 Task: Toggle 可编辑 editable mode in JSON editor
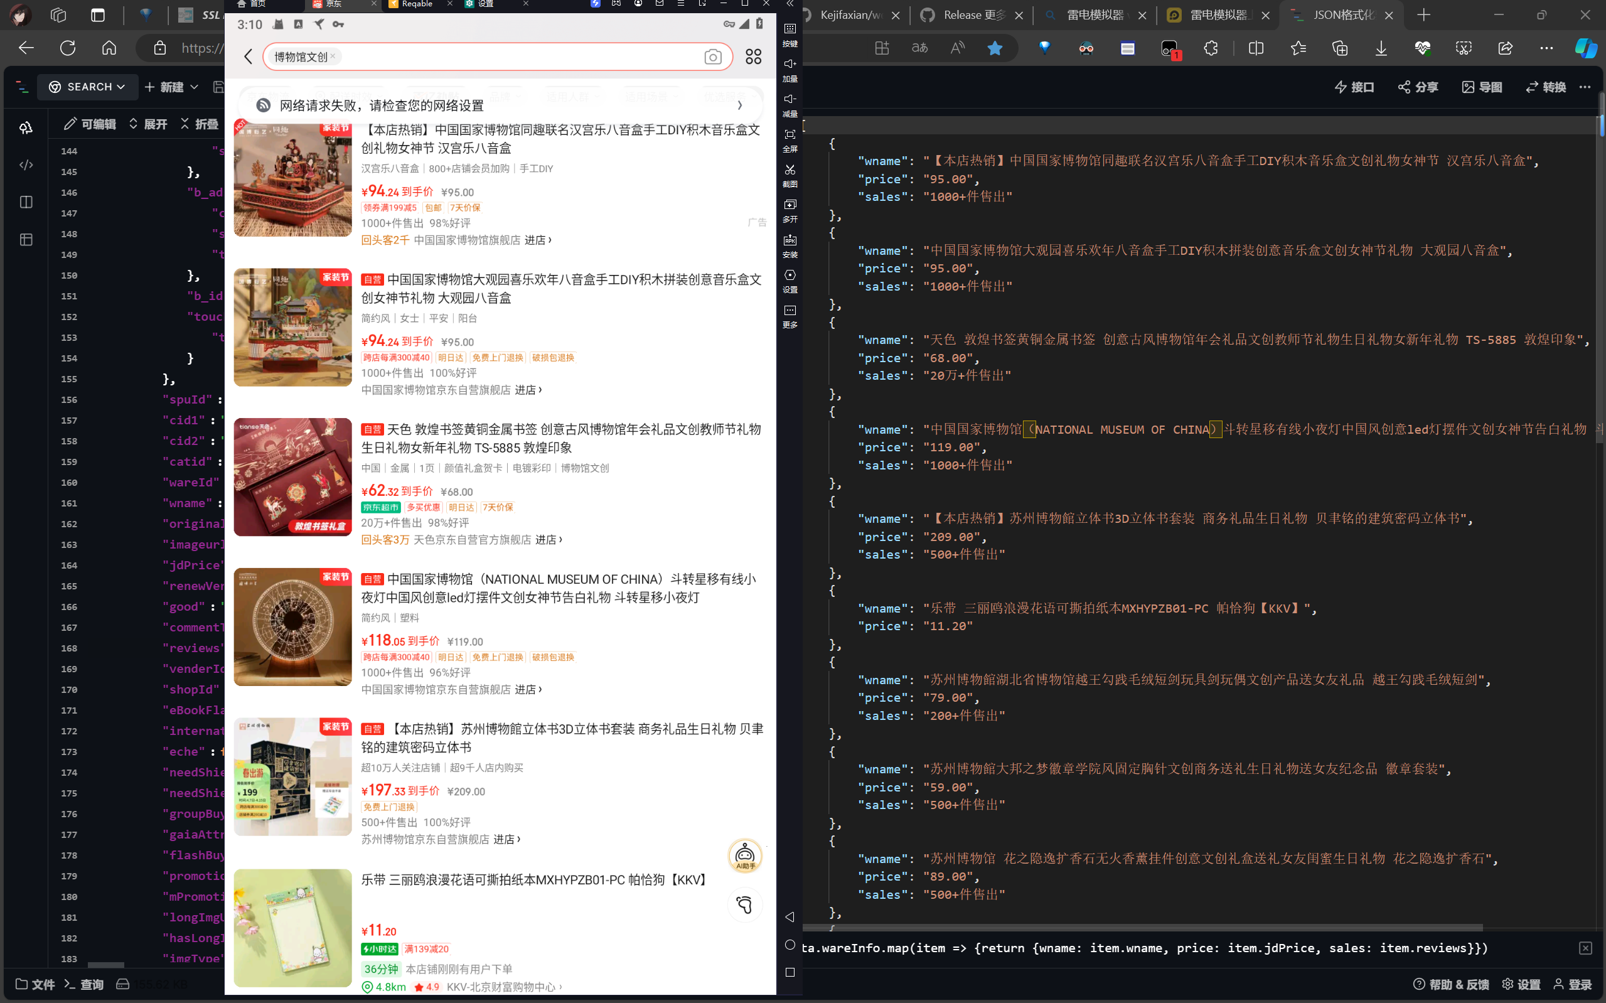pyautogui.click(x=90, y=124)
